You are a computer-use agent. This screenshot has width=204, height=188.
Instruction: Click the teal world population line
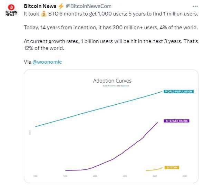tap(99, 109)
